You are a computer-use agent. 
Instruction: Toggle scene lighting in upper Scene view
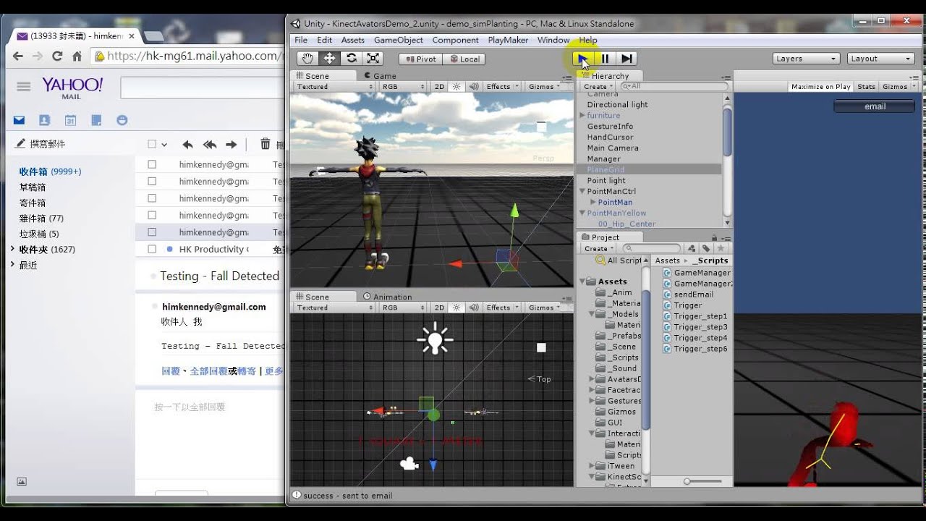tap(456, 87)
